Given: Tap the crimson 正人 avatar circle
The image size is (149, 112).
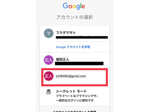Looking at the screenshot, I should click(49, 76).
